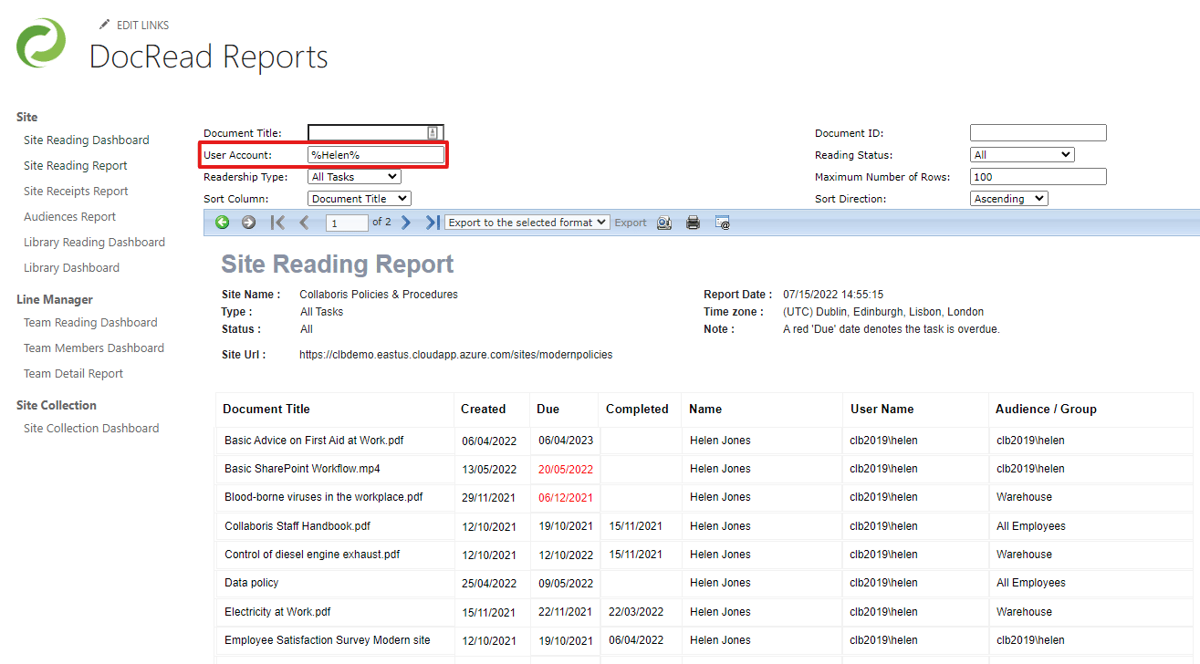Click the email report icon
This screenshot has height=664, width=1200.
point(722,222)
